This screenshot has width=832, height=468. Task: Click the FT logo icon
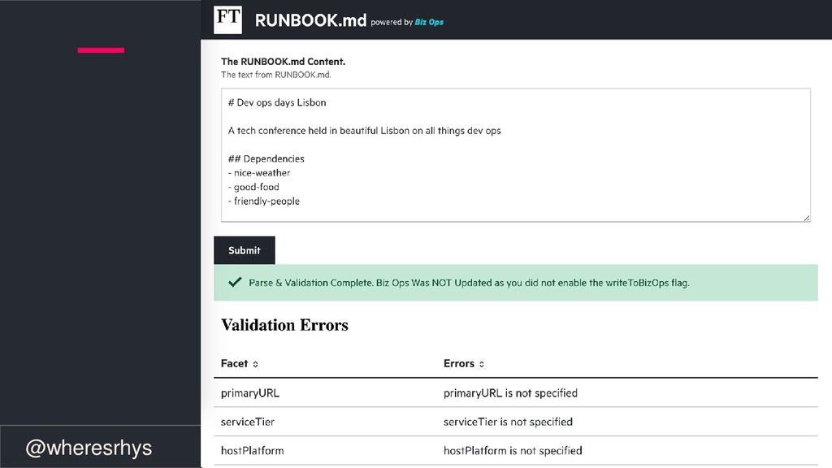[x=227, y=19]
